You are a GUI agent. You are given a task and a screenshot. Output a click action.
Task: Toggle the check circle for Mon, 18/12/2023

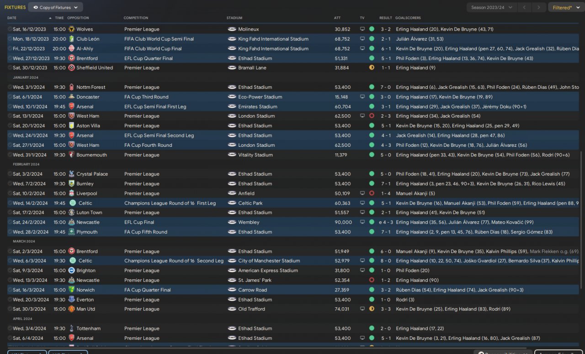click(10, 39)
